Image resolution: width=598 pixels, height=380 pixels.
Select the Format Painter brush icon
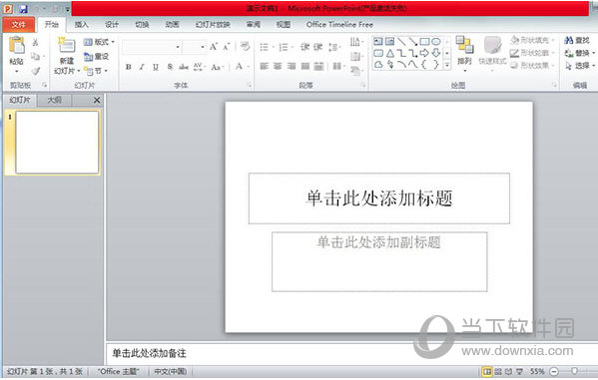[36, 71]
